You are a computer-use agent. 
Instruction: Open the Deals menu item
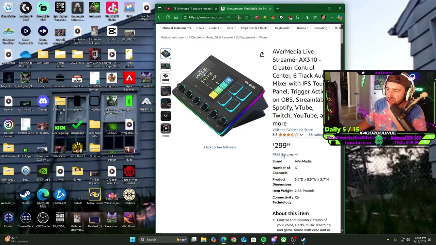point(200,28)
